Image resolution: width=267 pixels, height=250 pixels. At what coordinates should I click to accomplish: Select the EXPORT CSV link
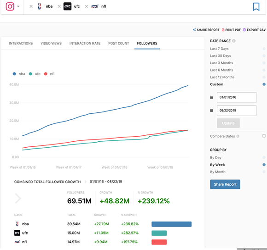coord(256,30)
